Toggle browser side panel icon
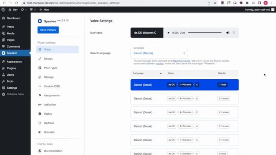 click(x=259, y=3)
